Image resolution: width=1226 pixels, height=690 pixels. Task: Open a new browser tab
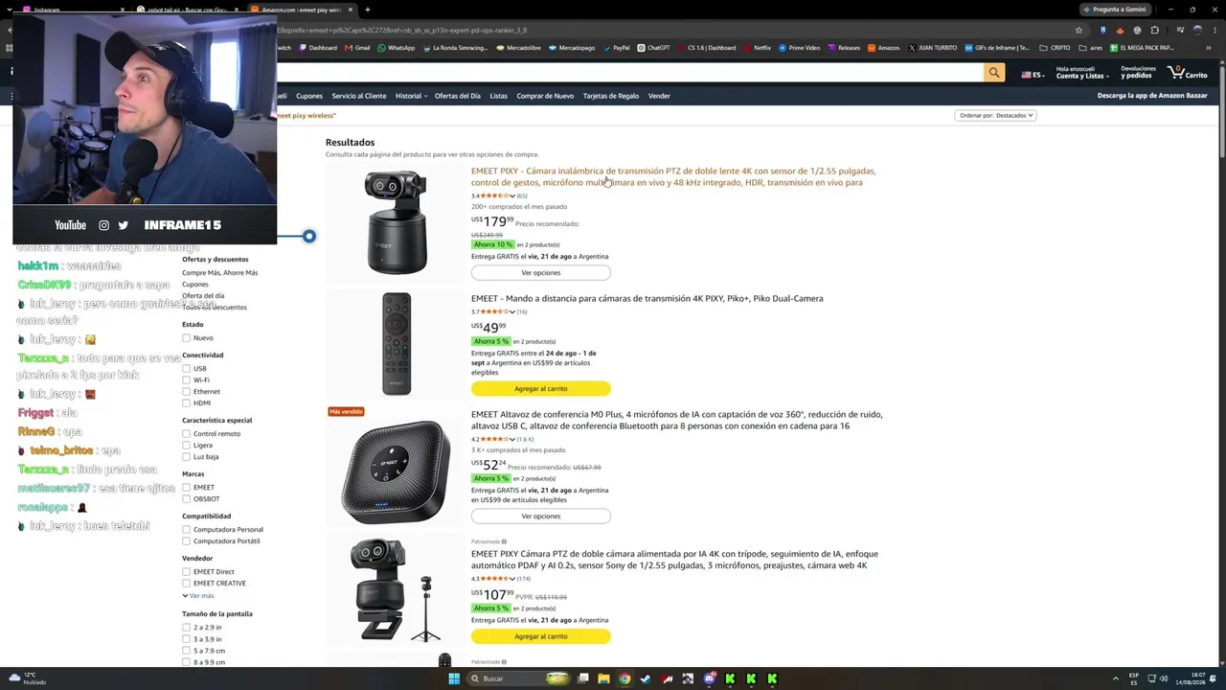click(367, 10)
